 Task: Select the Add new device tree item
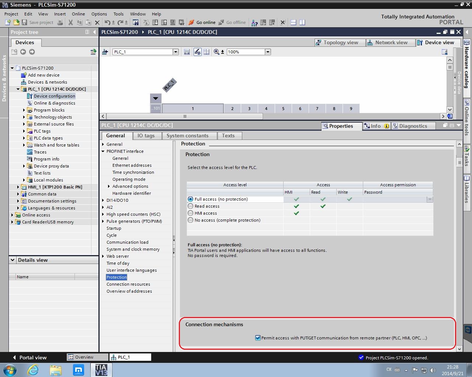coord(44,75)
